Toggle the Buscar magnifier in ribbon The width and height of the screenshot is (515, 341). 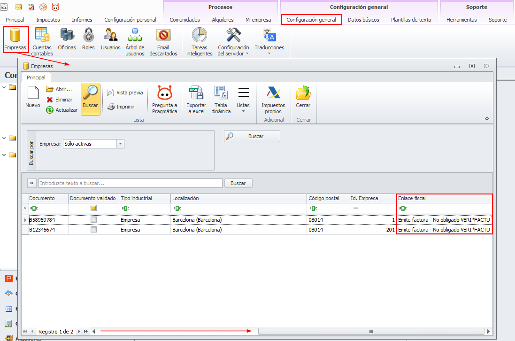click(x=90, y=100)
